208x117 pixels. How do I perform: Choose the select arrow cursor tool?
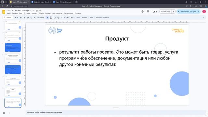(48, 18)
